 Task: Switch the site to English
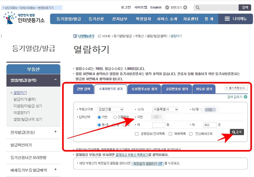pos(156,7)
